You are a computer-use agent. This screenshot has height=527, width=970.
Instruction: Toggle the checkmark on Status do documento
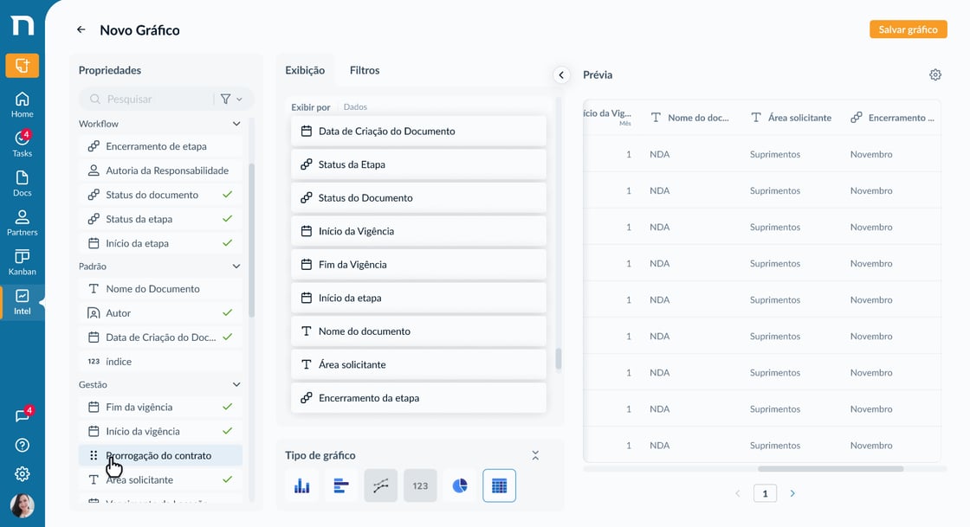(227, 195)
